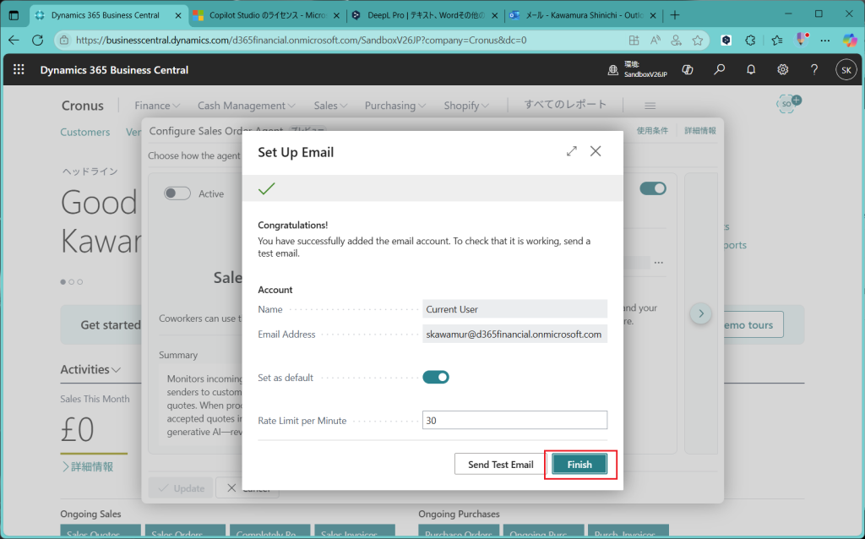The width and height of the screenshot is (865, 539).
Task: Click the Cancel button in agent dialog
Action: (248, 487)
